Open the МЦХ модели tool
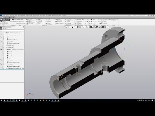This screenshot has width=155, height=116. point(103,24)
